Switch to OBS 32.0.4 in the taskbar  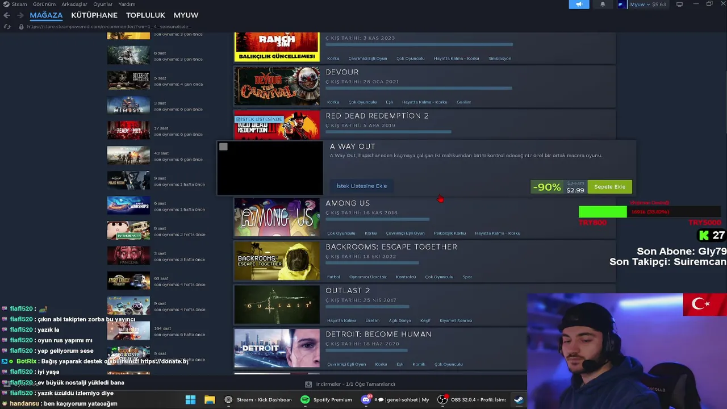(x=471, y=399)
